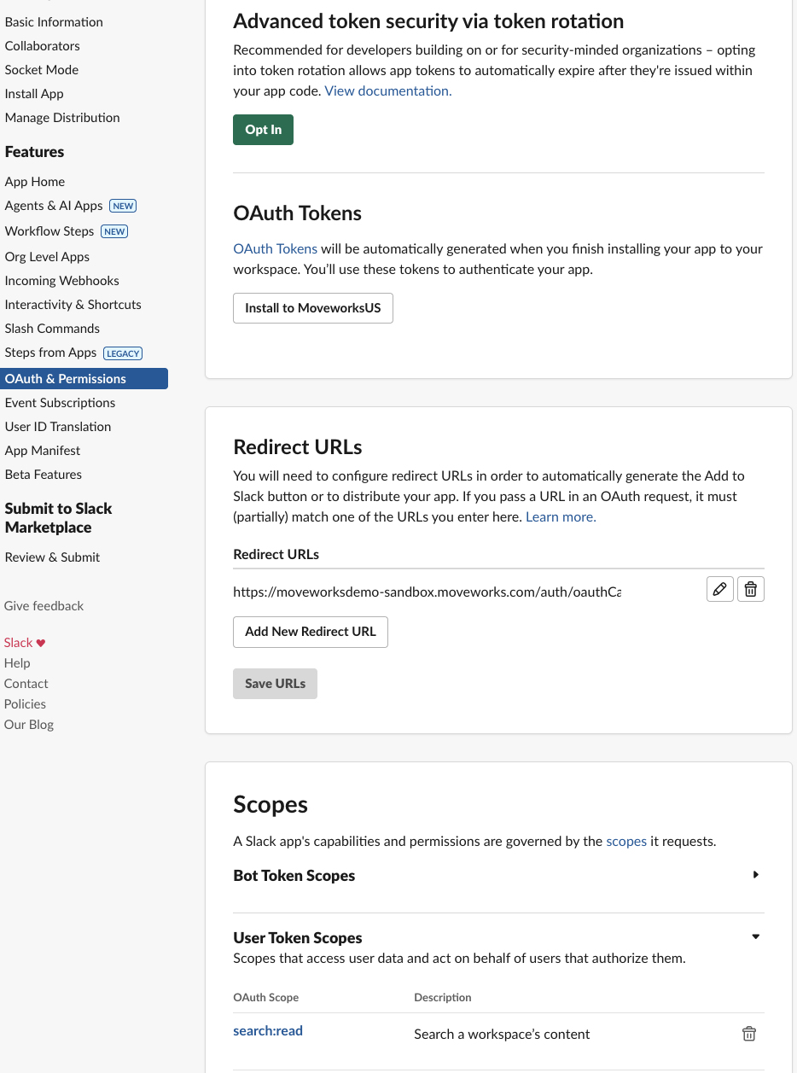Open the Policies link
797x1073 pixels.
[x=25, y=704]
